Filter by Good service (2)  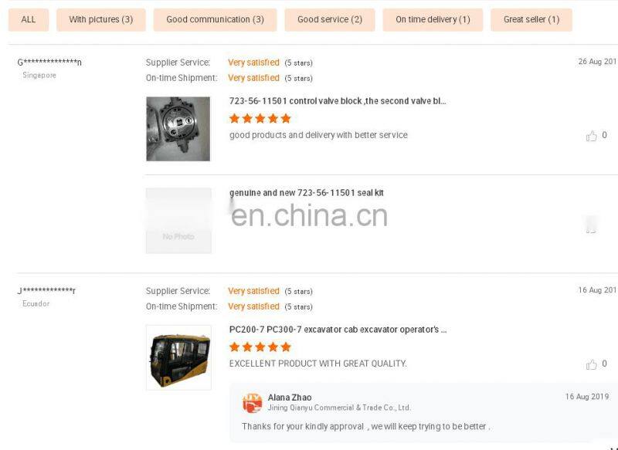(330, 20)
